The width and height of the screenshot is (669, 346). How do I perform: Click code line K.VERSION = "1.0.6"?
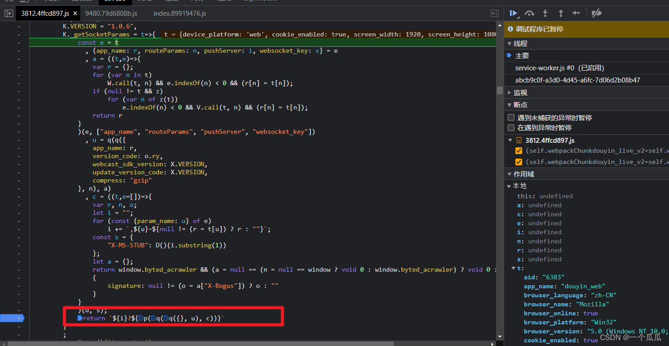[100, 26]
